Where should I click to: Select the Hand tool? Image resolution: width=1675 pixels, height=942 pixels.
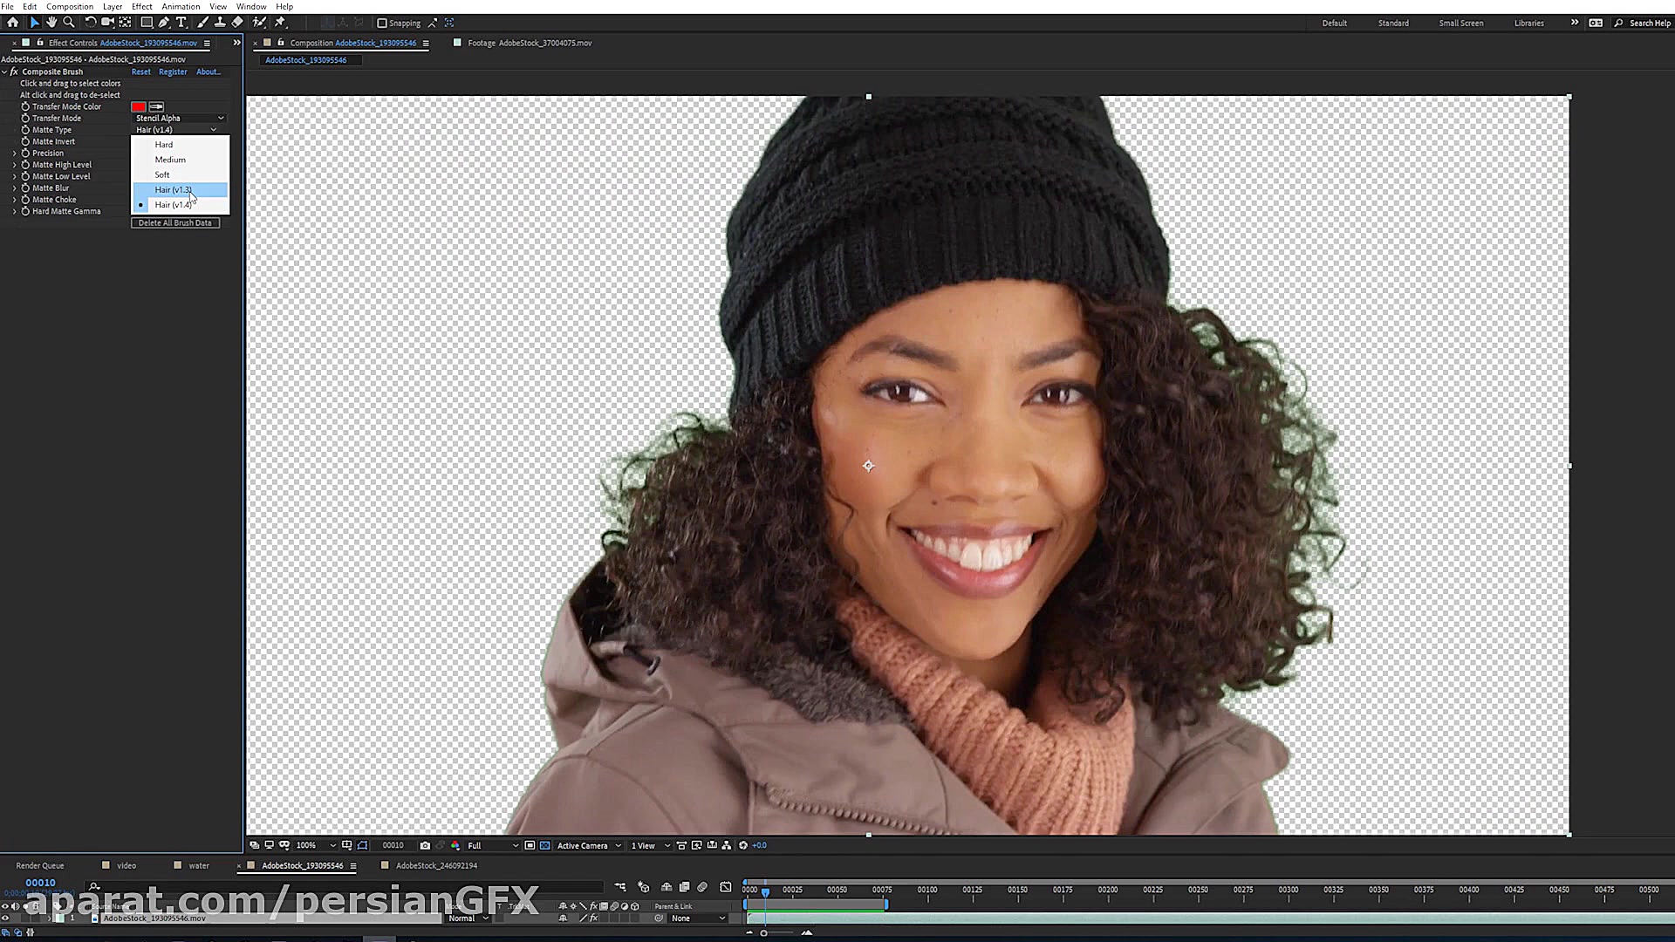click(51, 23)
